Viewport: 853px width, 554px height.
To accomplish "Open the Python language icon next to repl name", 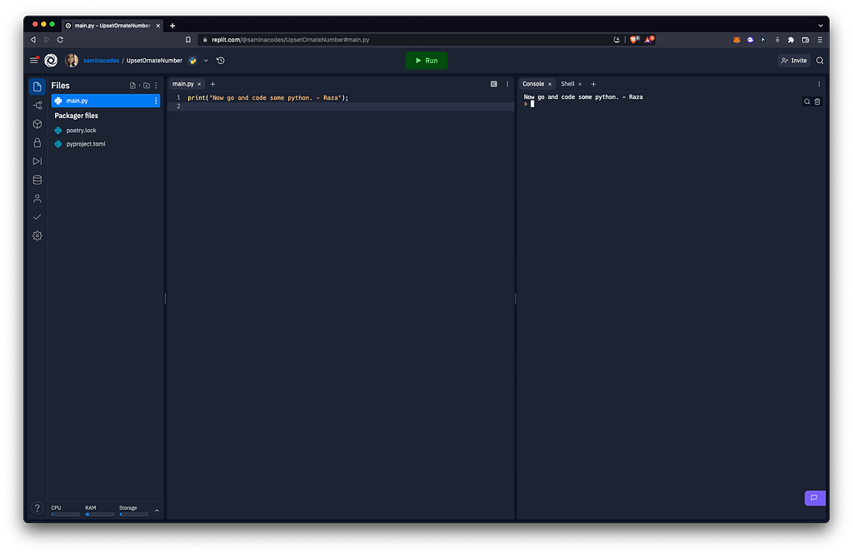I will [x=192, y=60].
